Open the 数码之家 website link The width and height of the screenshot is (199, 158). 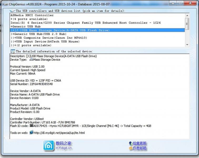click(63, 143)
